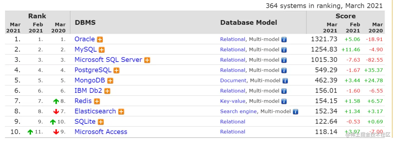Expand the orange plus next to Oracle

tap(100, 40)
